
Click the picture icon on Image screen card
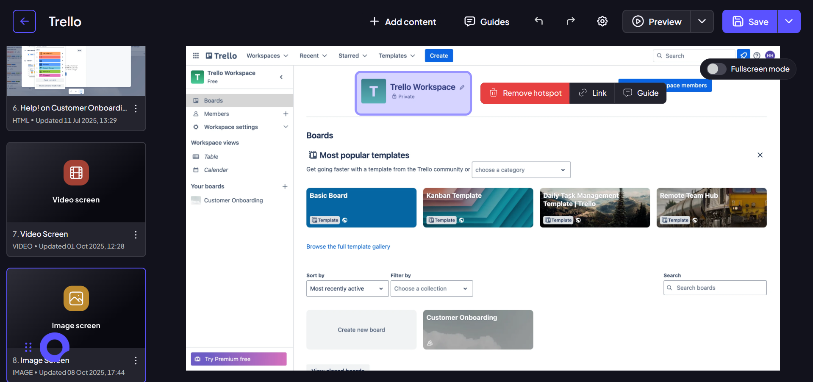coord(76,299)
